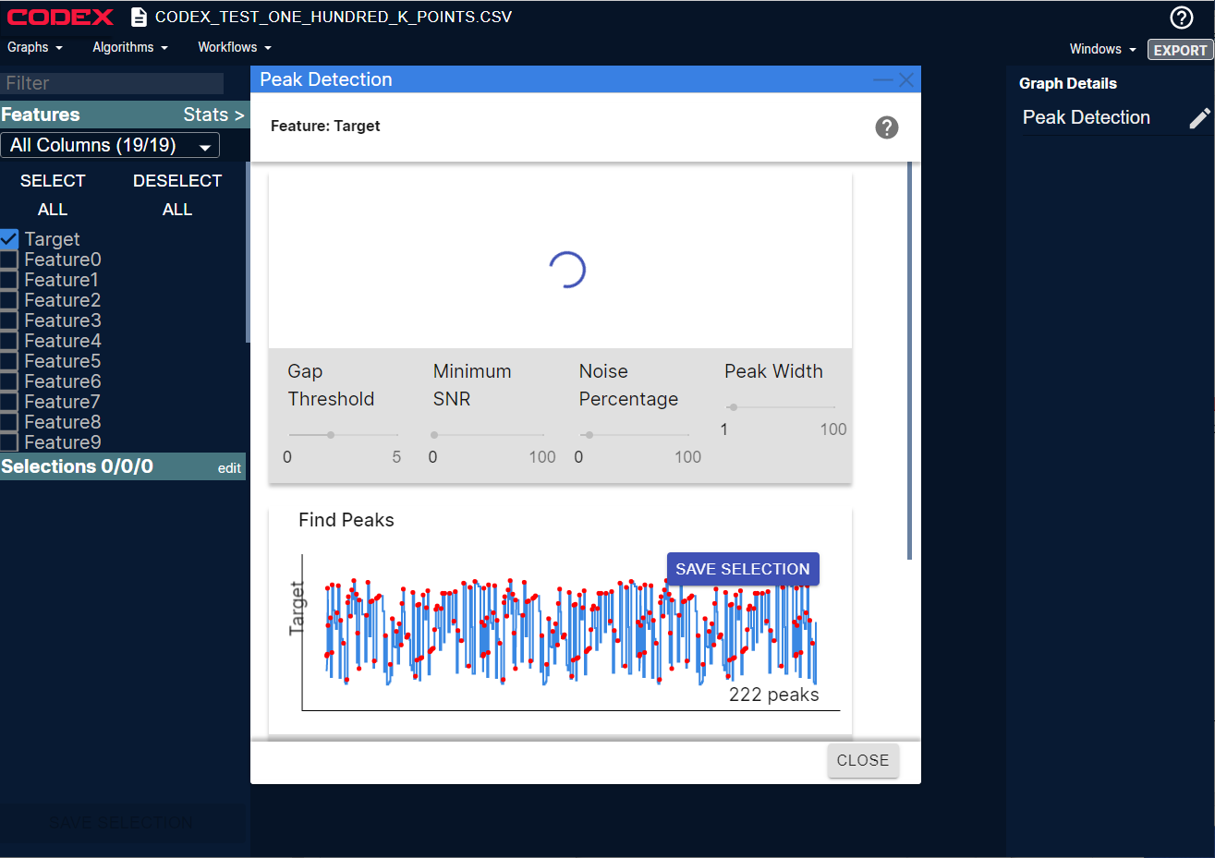Click the CODEX logo
Screen dimensions: 1215x858
[x=60, y=17]
